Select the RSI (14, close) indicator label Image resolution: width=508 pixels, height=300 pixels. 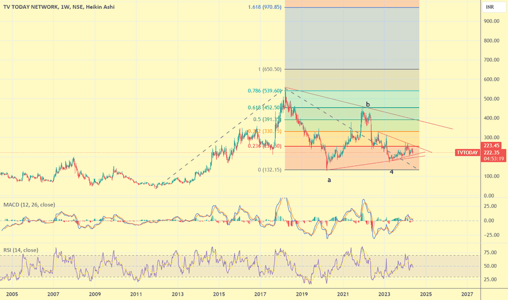pos(21,250)
